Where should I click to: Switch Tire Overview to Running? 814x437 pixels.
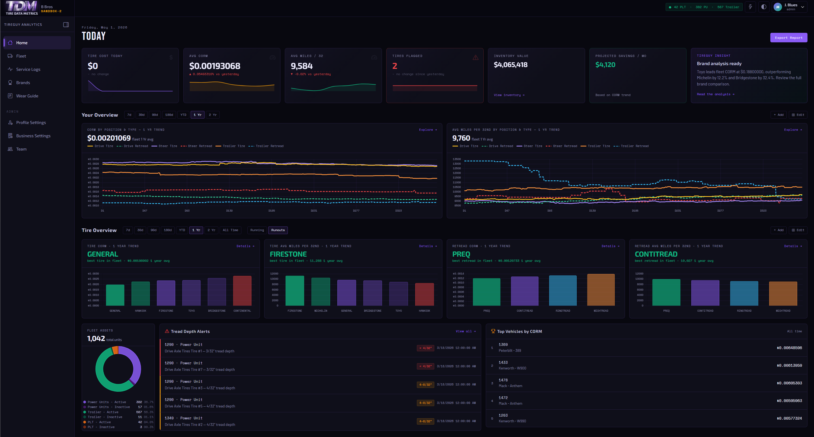pos(257,230)
